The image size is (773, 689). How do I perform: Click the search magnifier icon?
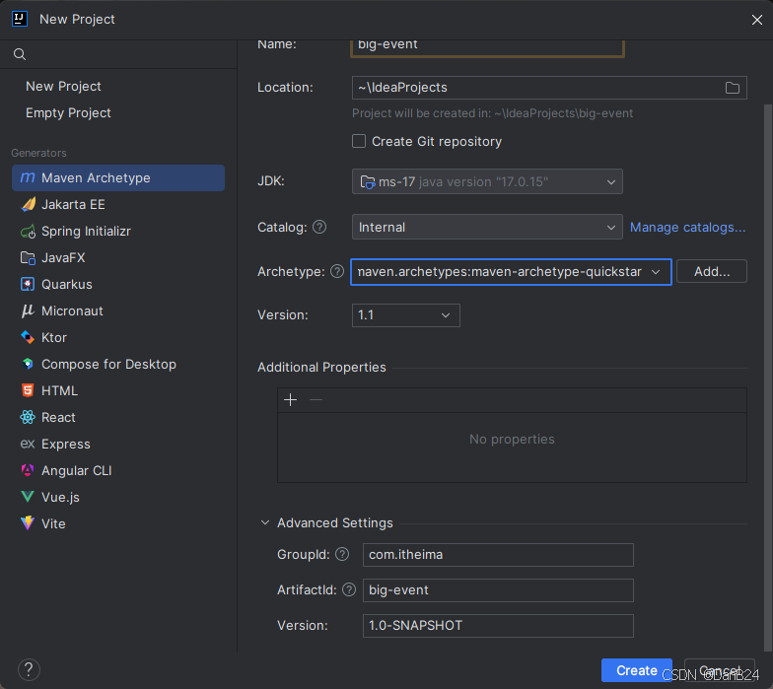tap(20, 54)
